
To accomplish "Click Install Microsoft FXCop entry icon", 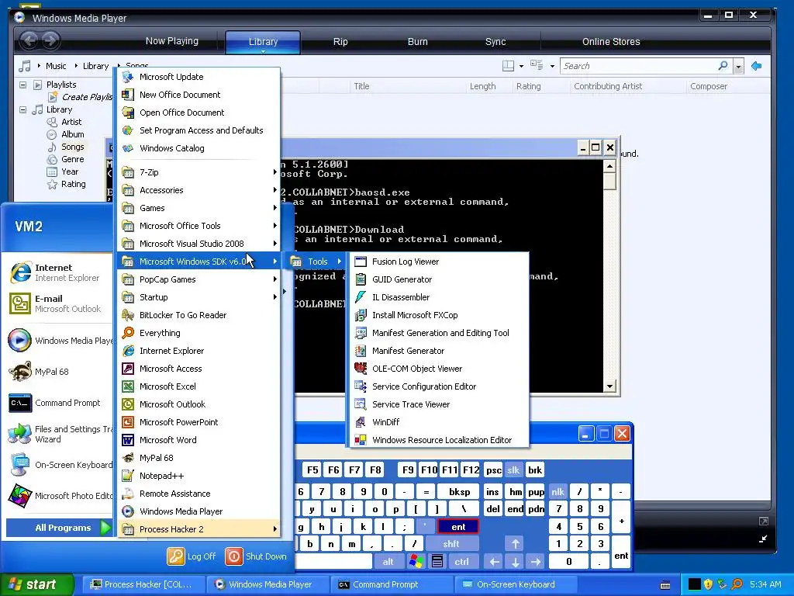I will [361, 315].
